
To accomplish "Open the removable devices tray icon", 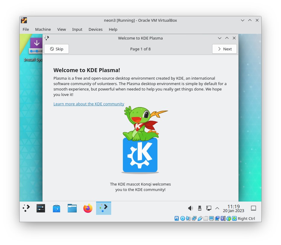I will point(200,208).
